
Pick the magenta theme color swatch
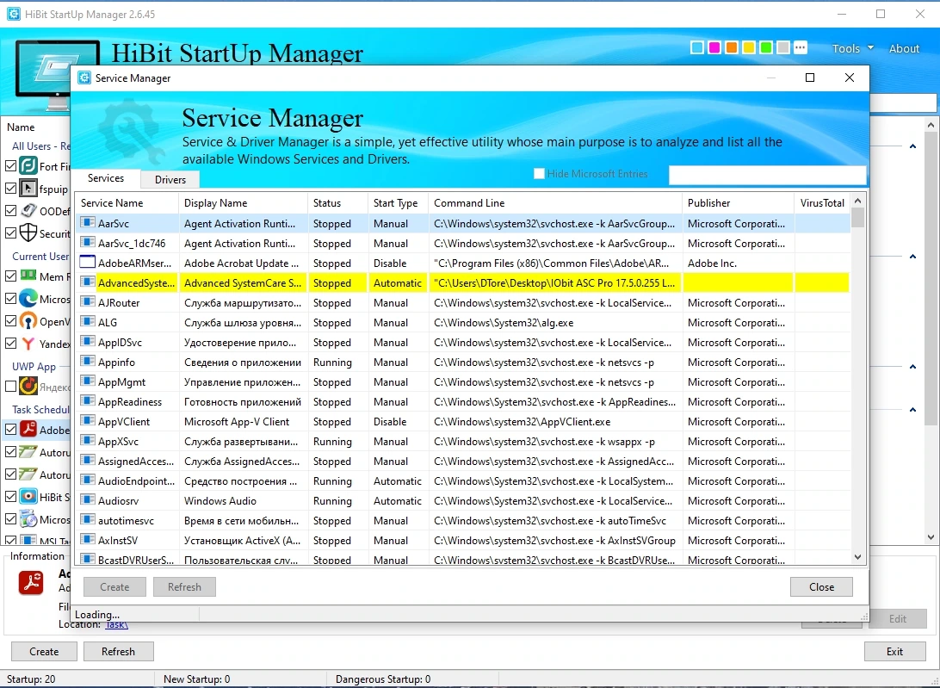714,47
